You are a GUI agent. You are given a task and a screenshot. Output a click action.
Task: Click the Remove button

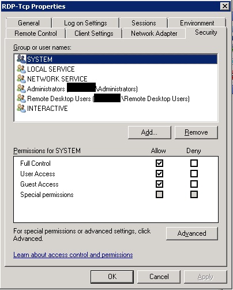click(196, 132)
